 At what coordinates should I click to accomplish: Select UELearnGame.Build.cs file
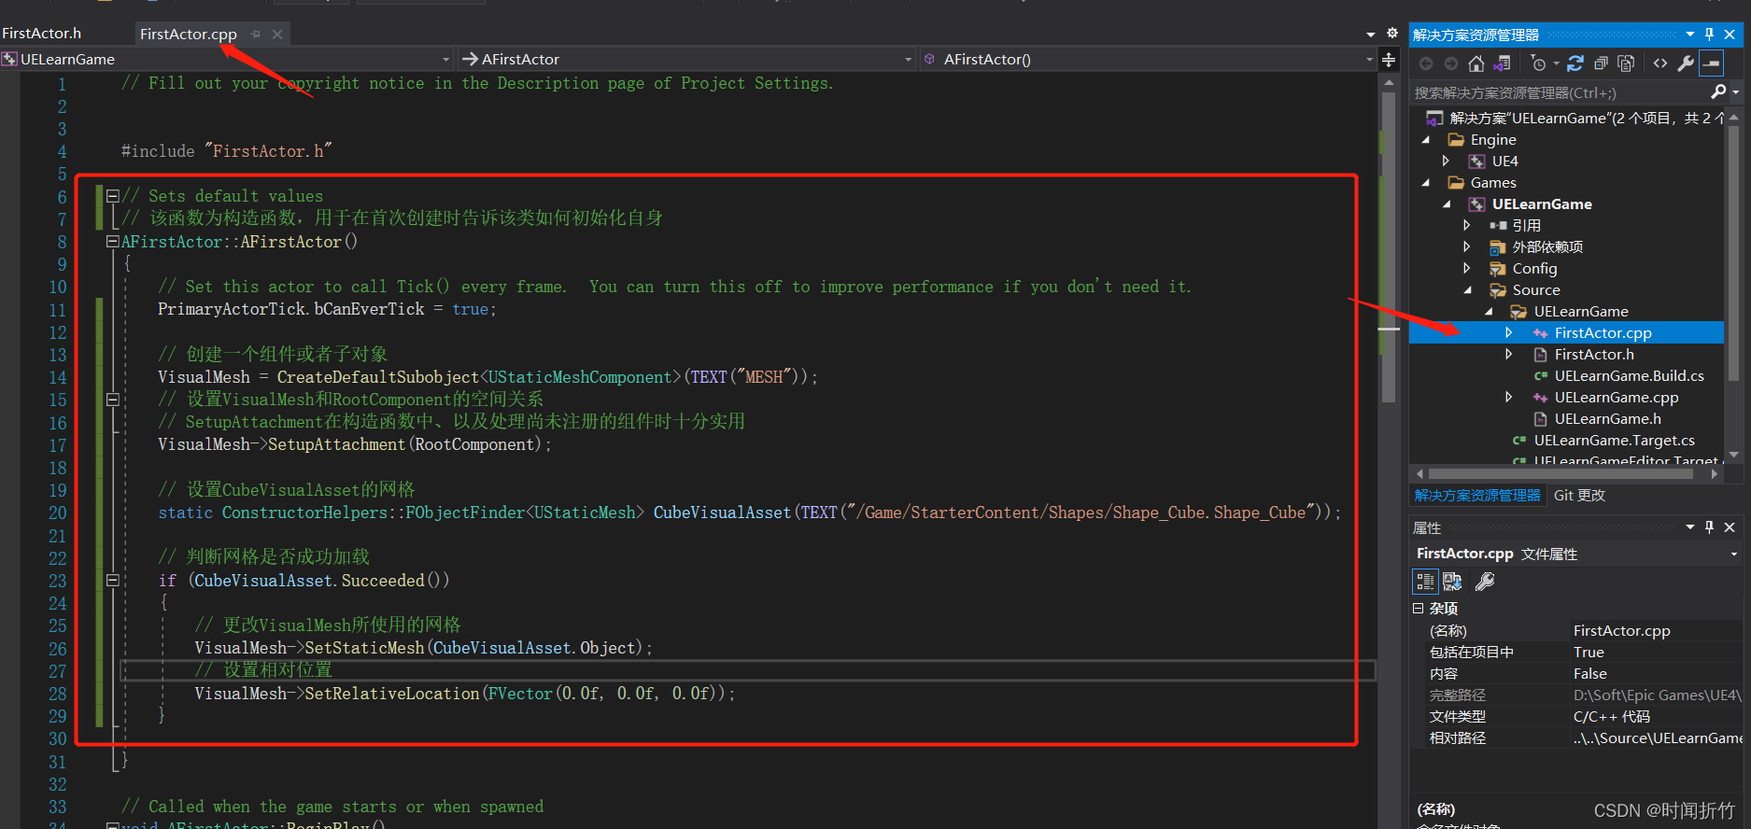coord(1629,376)
